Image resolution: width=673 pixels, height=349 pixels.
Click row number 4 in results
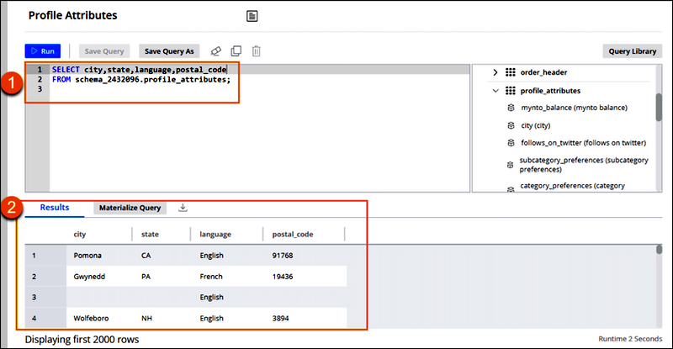pos(34,318)
